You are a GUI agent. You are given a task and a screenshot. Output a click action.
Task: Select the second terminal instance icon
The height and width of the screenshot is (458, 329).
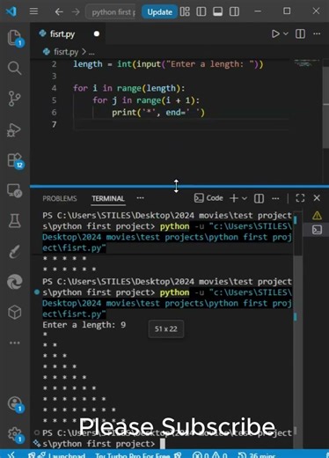pyautogui.click(x=317, y=230)
